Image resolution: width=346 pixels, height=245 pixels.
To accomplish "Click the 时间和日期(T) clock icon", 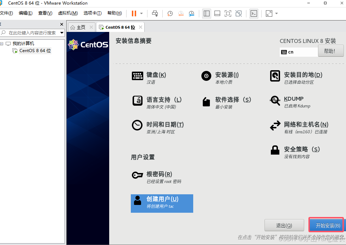I will [137, 125].
